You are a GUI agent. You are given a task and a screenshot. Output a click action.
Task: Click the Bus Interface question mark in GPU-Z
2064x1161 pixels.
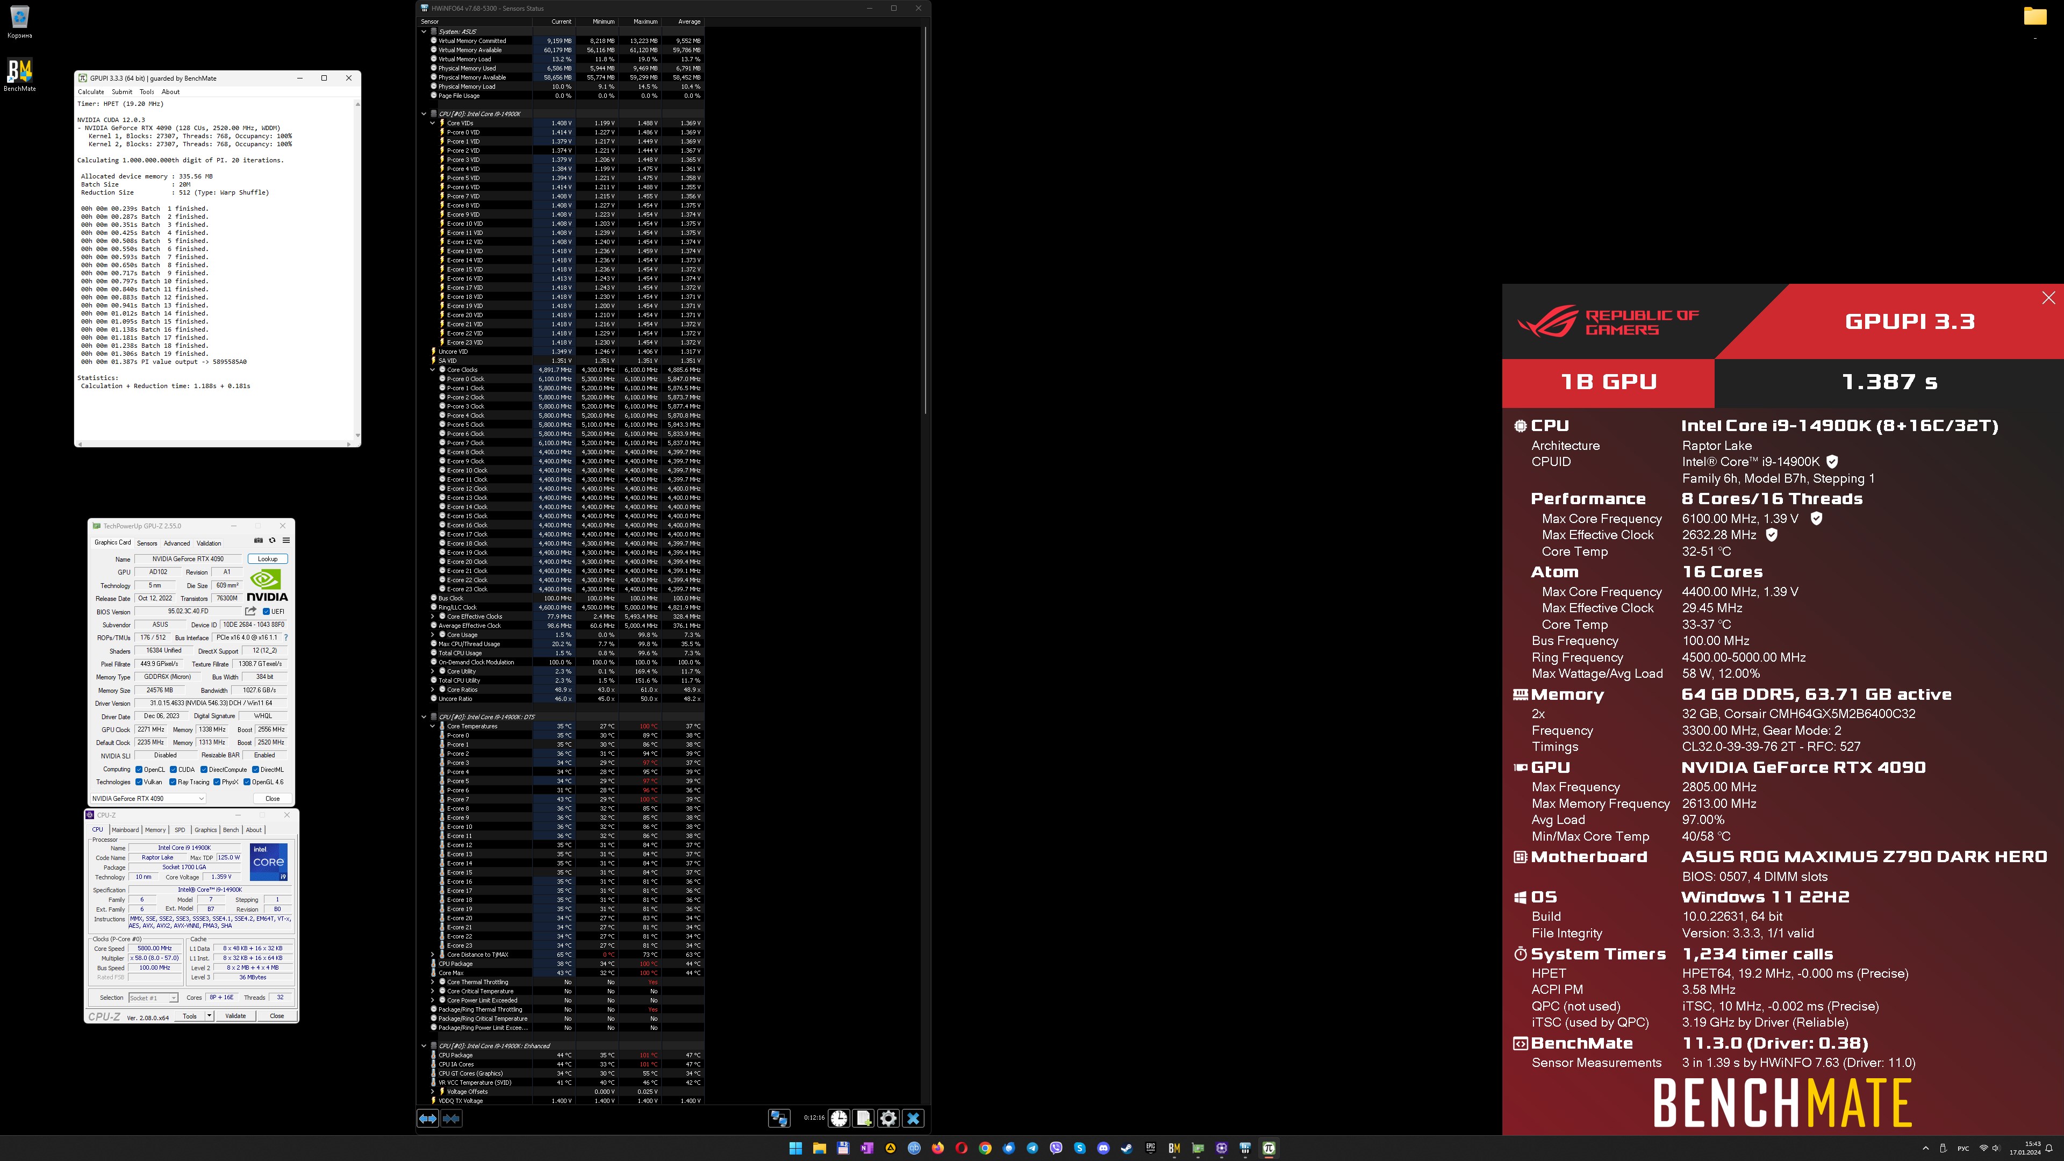point(286,638)
